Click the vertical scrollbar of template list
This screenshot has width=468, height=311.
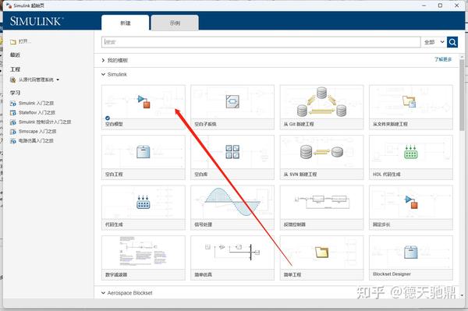[x=462, y=95]
